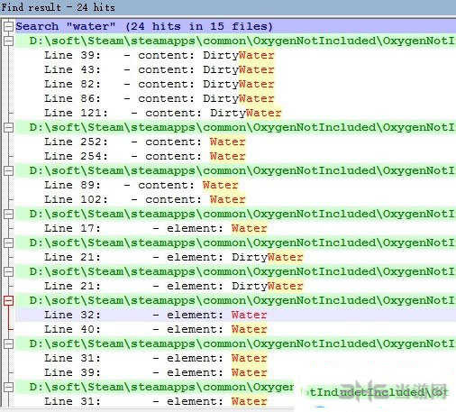Collapse the file group above Line 31 and Line 39 element
The height and width of the screenshot is (412, 456).
(8, 343)
